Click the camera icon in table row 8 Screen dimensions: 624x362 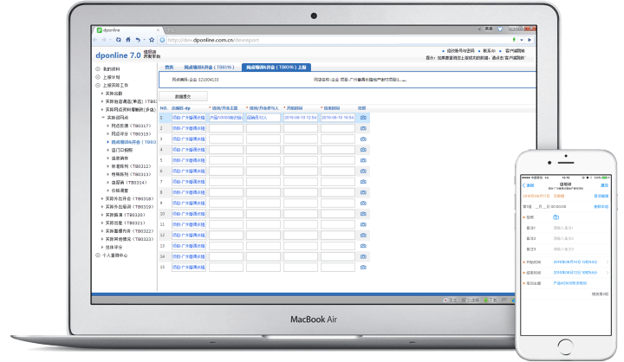pos(363,192)
